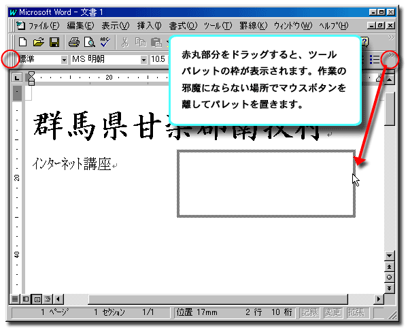Switch to Print Layout view button
Image resolution: width=408 pixels, height=332 pixels.
click(x=37, y=299)
